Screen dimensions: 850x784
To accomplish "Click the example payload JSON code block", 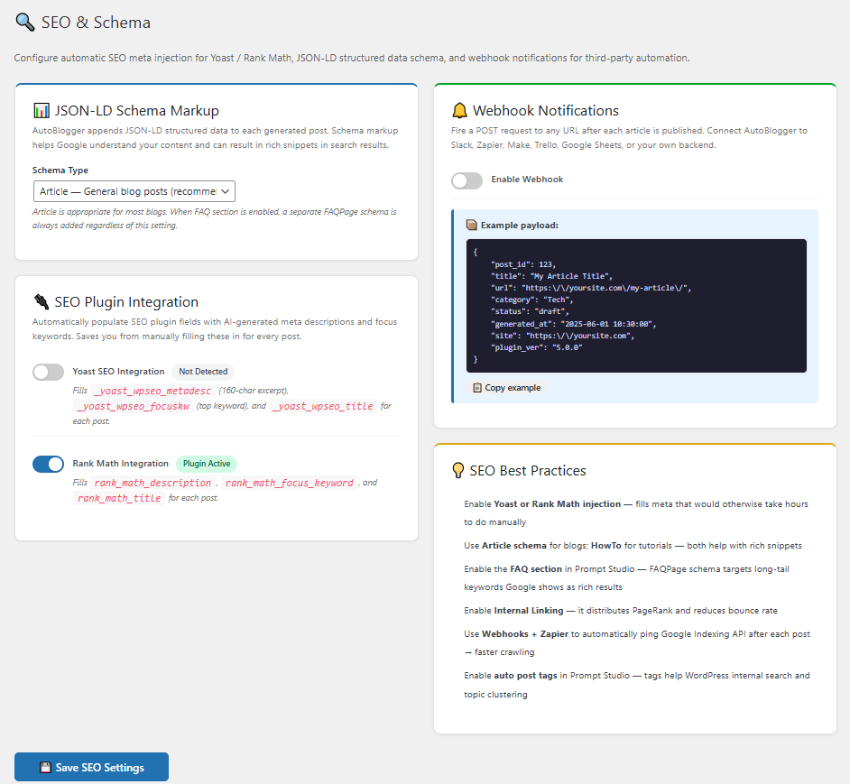I will point(636,306).
